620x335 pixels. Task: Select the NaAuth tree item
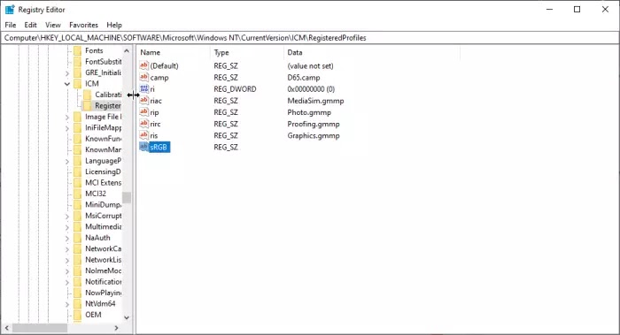coord(97,238)
